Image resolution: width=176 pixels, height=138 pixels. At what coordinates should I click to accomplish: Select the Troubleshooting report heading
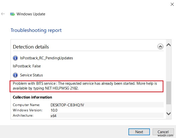point(36,30)
